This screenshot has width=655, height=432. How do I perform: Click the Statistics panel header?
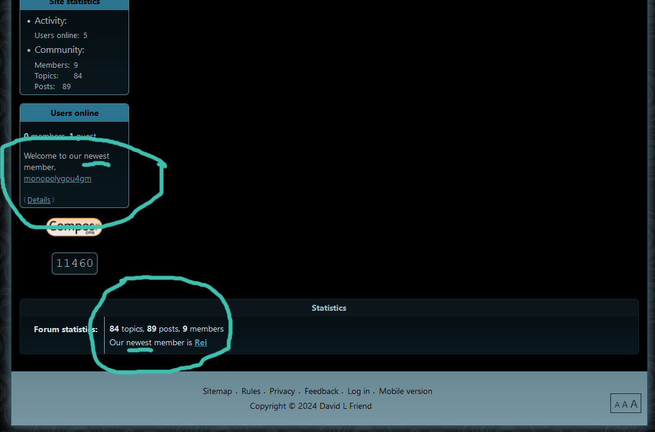tap(329, 308)
